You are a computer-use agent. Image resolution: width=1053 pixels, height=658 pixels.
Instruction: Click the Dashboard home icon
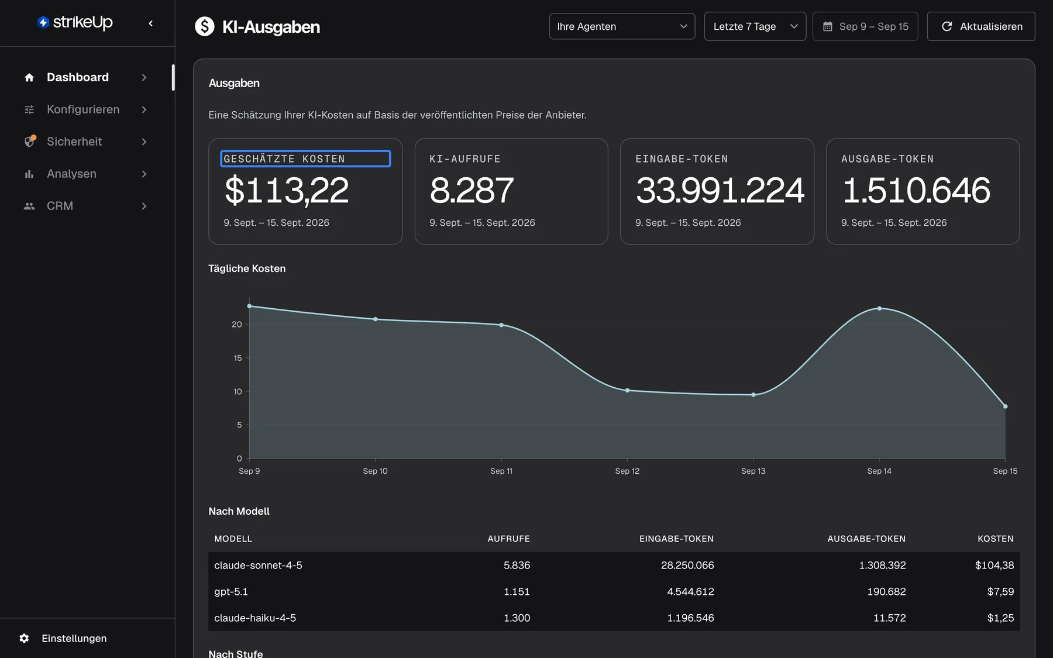coord(29,77)
